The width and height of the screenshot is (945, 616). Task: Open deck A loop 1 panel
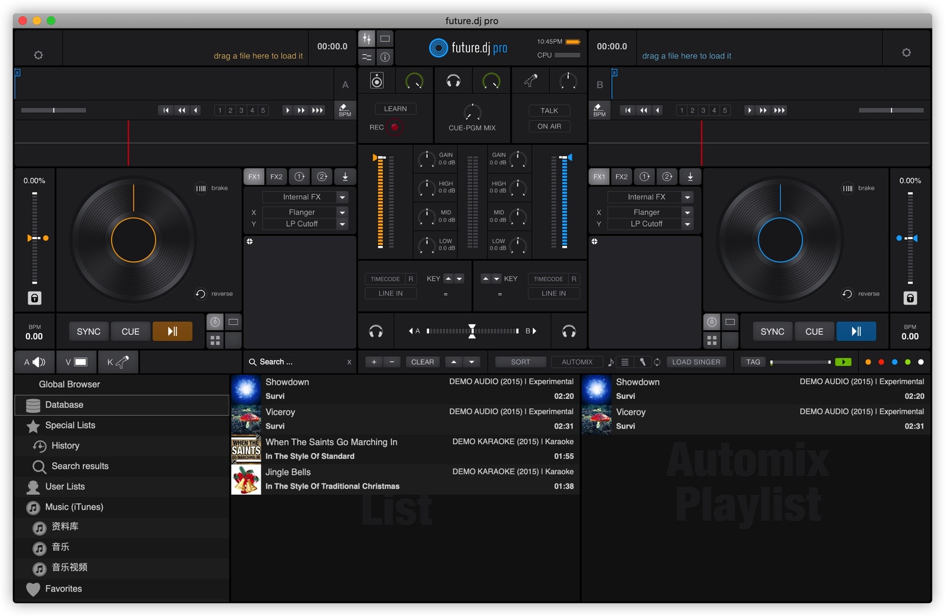point(300,177)
